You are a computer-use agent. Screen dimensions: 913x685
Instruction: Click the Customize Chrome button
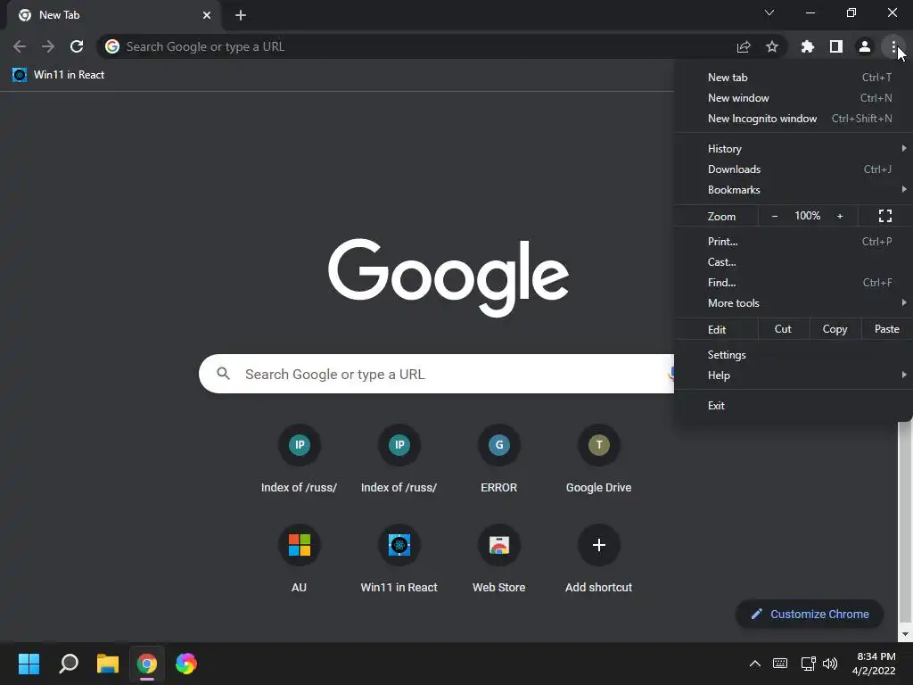(x=810, y=614)
